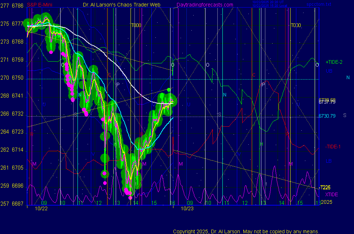Click the 6786 top price axis value
The width and height of the screenshot is (354, 234).
pos(18,6)
